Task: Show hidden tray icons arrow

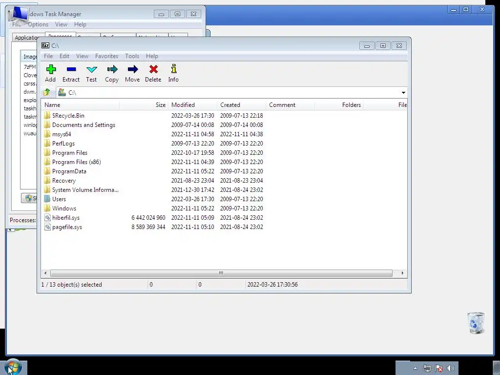Action: coord(415,368)
